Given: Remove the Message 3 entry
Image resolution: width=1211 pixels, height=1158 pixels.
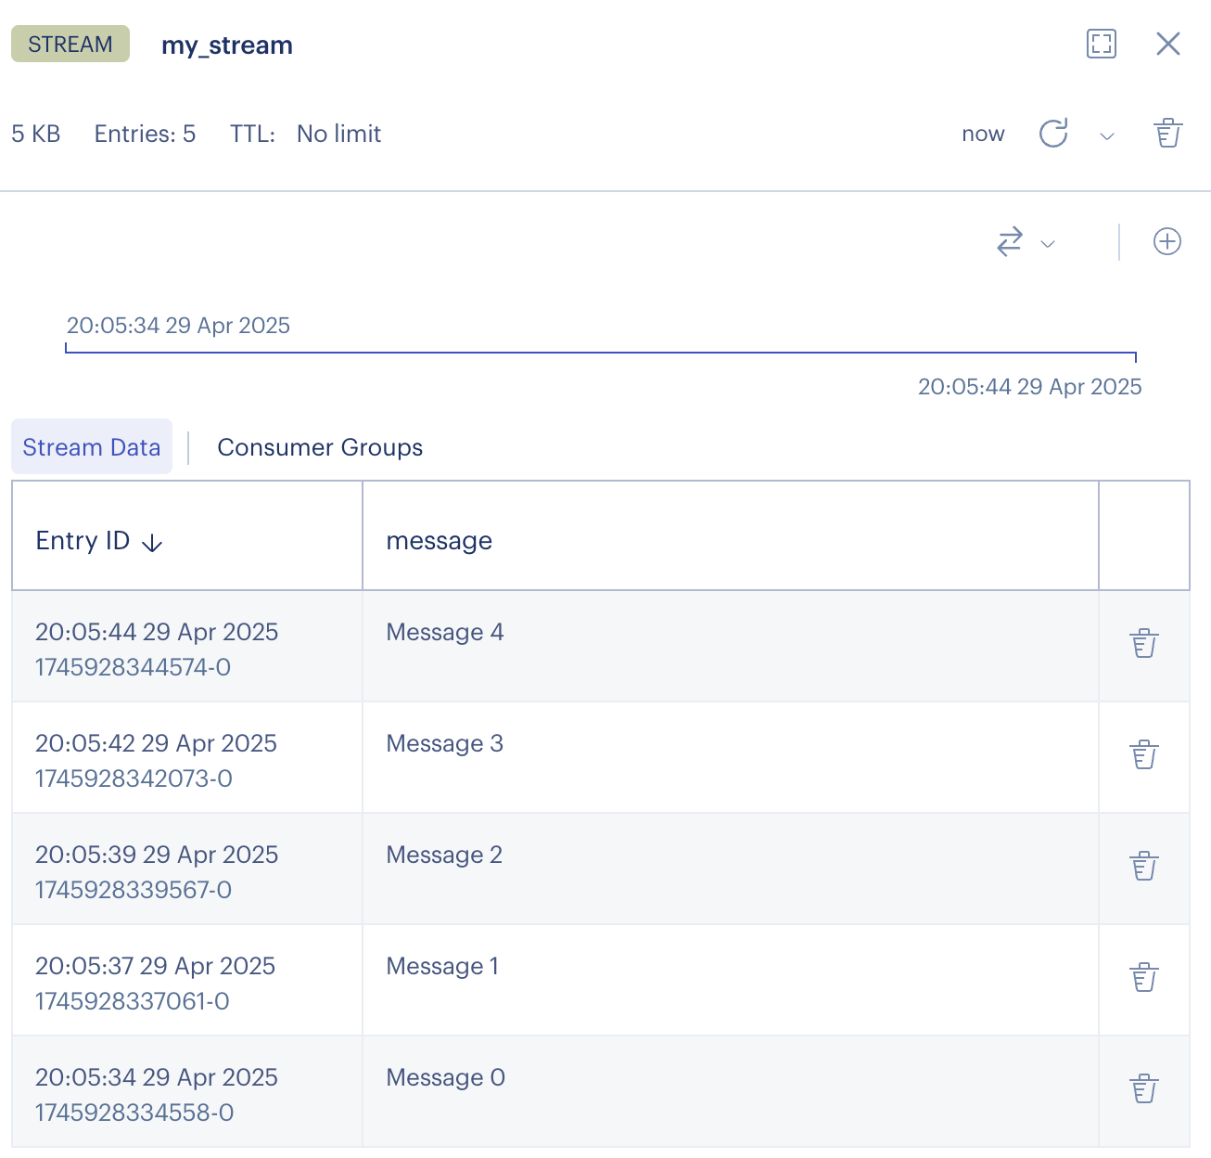Looking at the screenshot, I should [1144, 755].
